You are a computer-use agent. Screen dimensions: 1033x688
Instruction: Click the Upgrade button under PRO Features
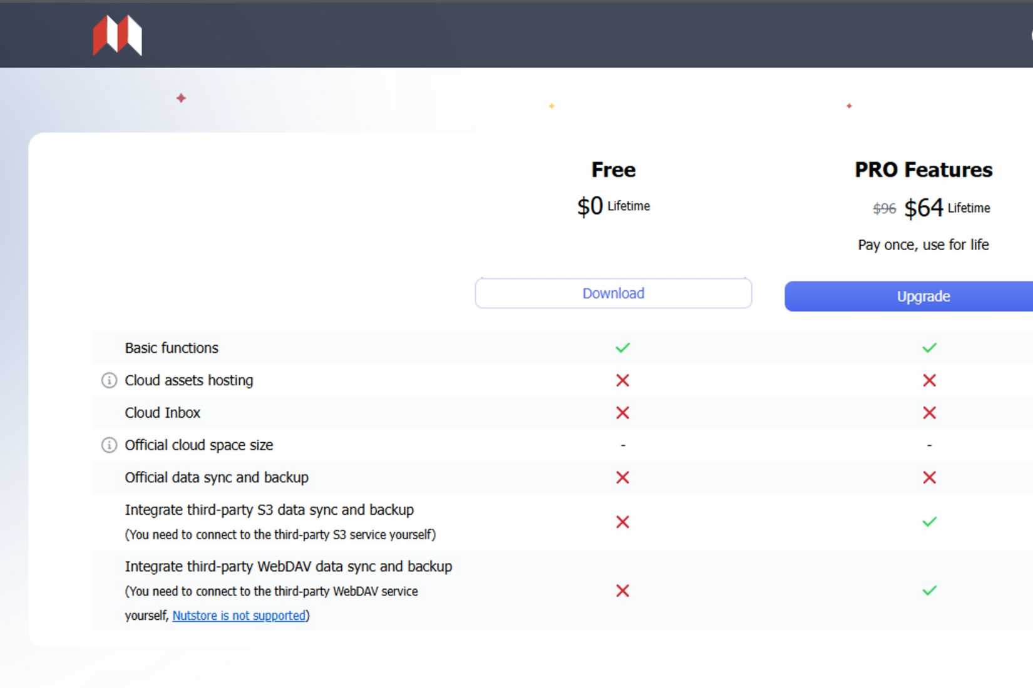924,296
